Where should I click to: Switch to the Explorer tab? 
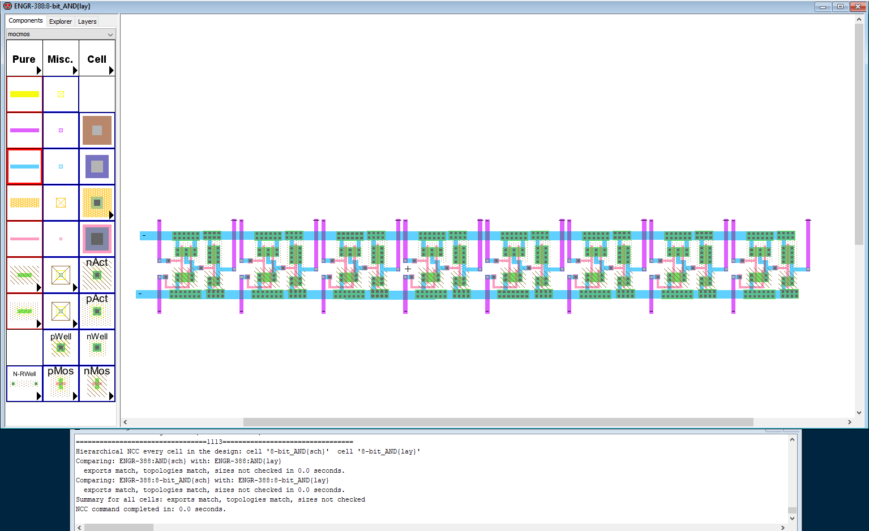61,21
